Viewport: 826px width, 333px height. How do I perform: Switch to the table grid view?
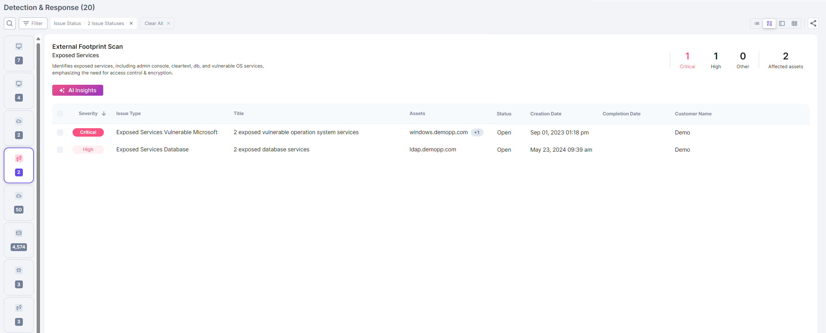[x=794, y=23]
